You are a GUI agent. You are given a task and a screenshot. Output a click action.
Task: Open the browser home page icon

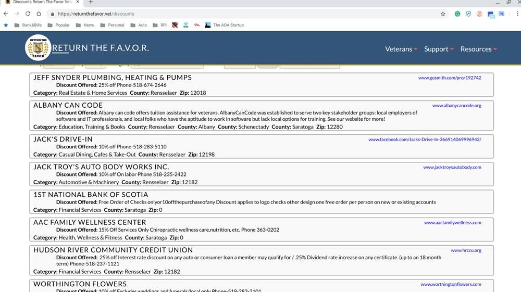[39, 14]
